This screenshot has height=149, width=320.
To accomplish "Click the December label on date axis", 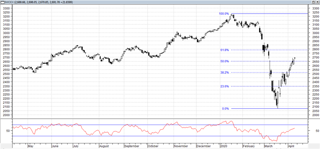I will click(204, 146).
